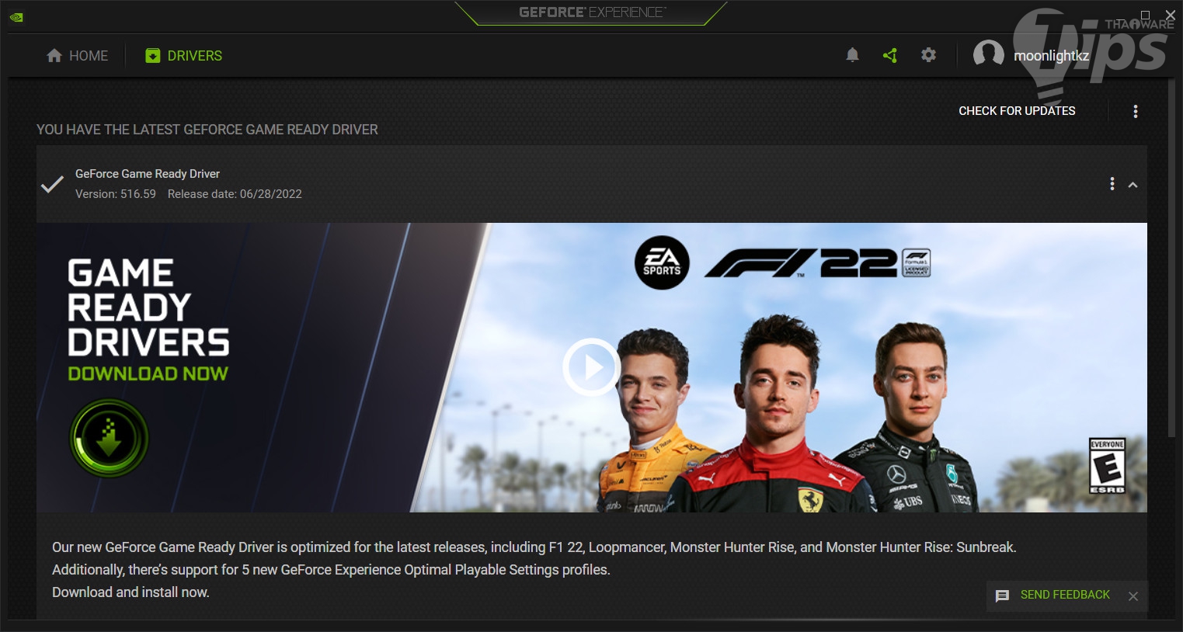Click the 'Download and install now.' text

click(130, 592)
